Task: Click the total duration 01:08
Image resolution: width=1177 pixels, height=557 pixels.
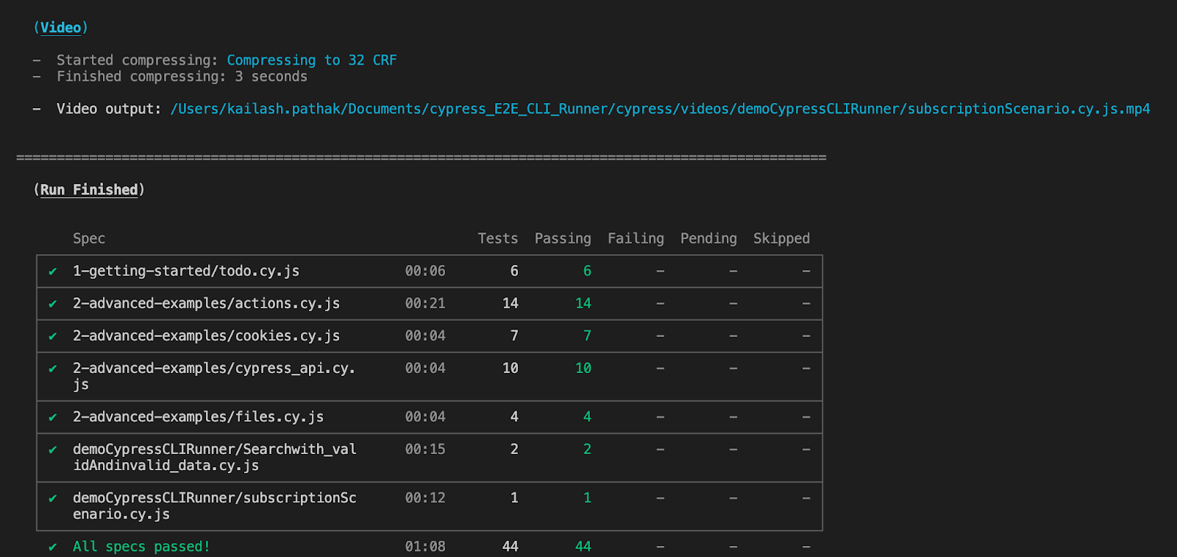Action: 425,547
